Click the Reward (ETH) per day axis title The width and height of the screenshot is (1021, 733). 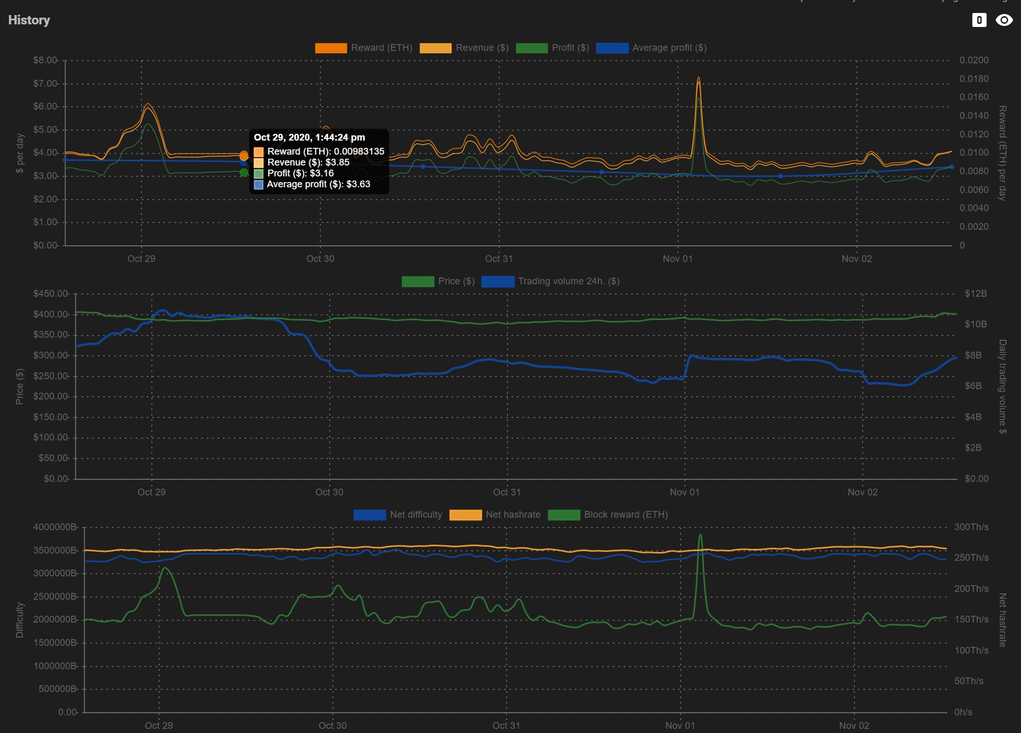(1002, 153)
